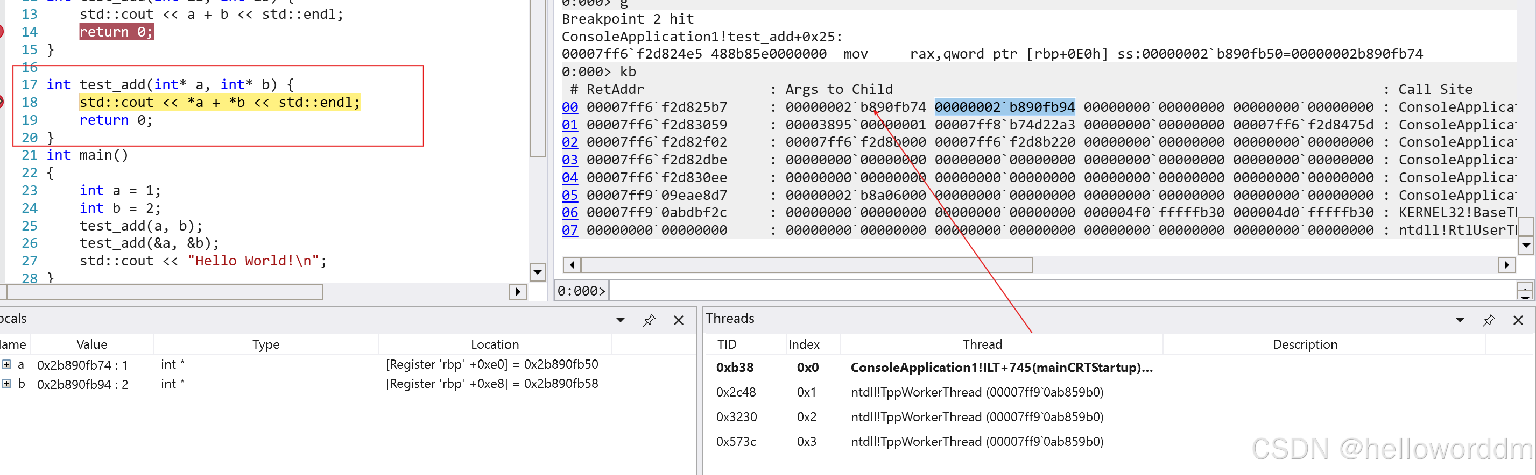This screenshot has height=475, width=1536.
Task: Click the debugger command input field
Action: pyautogui.click(x=1063, y=291)
